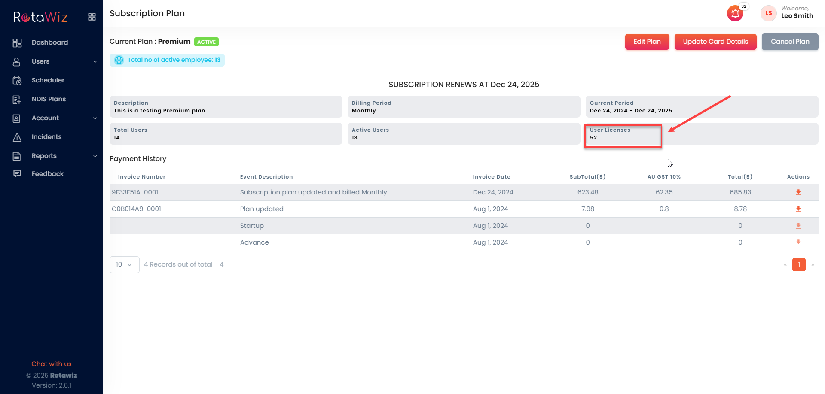Select page 1 in pagination
Image resolution: width=825 pixels, height=394 pixels.
(798, 264)
